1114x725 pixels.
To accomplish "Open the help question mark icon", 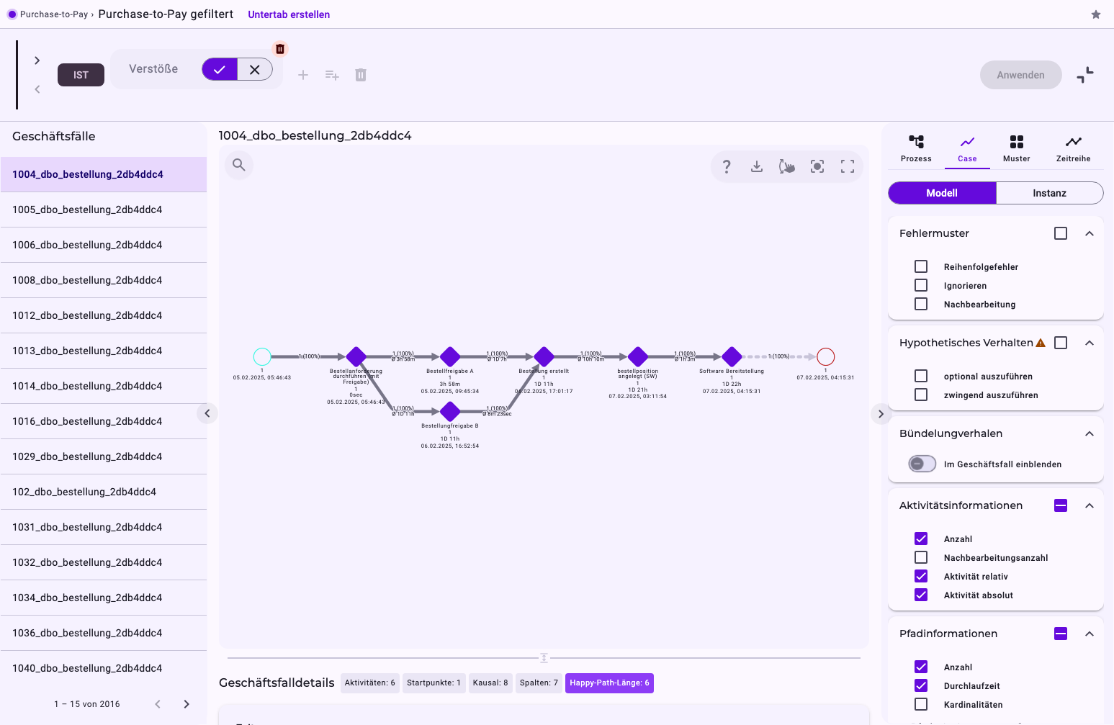I will pos(727,166).
